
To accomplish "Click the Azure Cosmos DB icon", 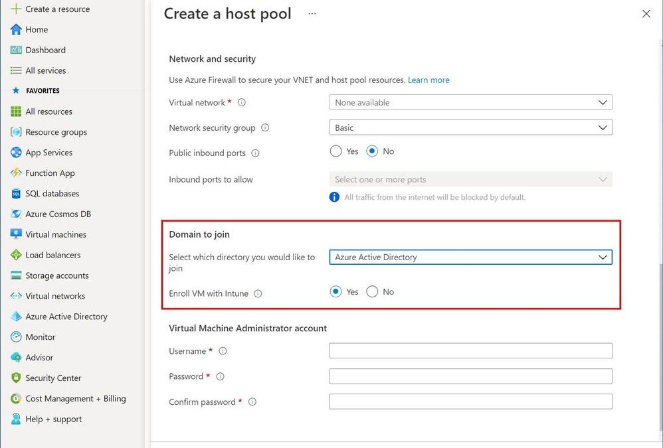I will click(x=16, y=214).
